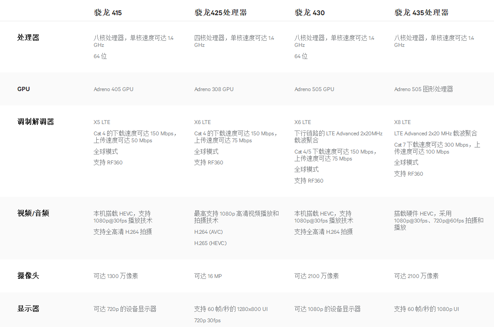Click Cat 4 text in 骁龙425 column

click(x=236, y=137)
